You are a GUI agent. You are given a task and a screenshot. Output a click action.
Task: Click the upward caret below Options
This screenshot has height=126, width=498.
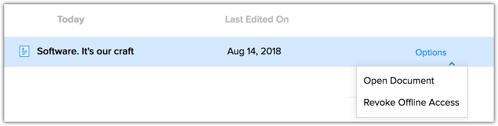pos(452,64)
